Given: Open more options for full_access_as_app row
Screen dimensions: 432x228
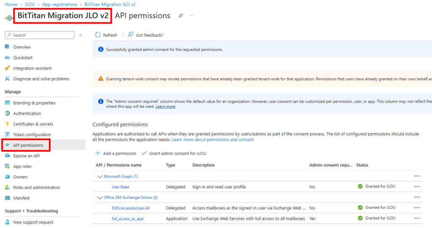Looking at the screenshot, I should pos(417,218).
